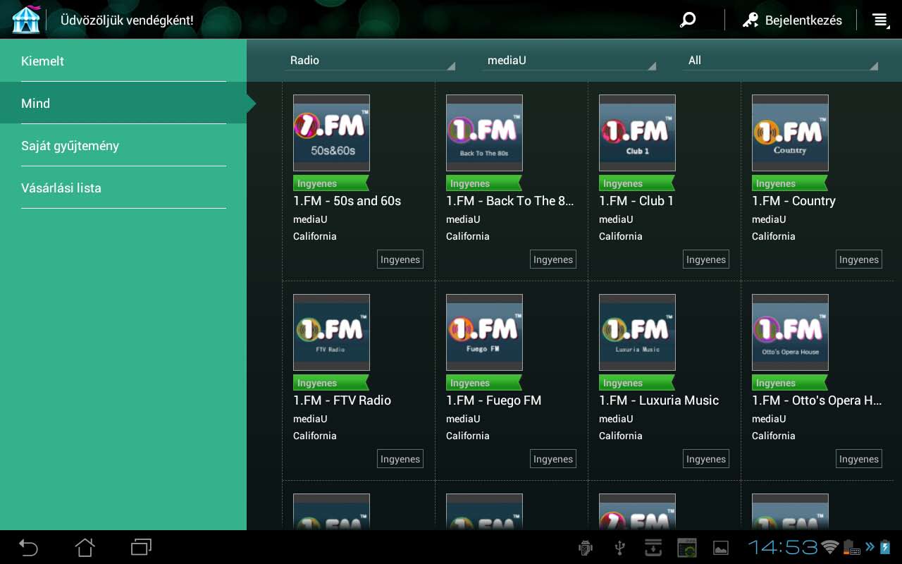Tap the Android back navigation icon
Viewport: 902px width, 564px height.
point(28,547)
